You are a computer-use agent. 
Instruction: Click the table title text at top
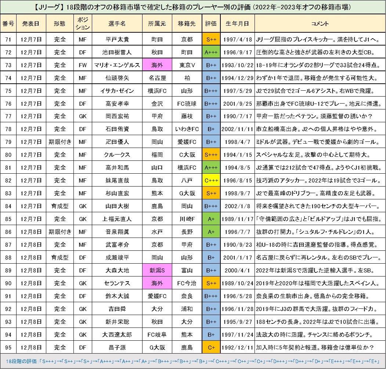tap(193, 7)
